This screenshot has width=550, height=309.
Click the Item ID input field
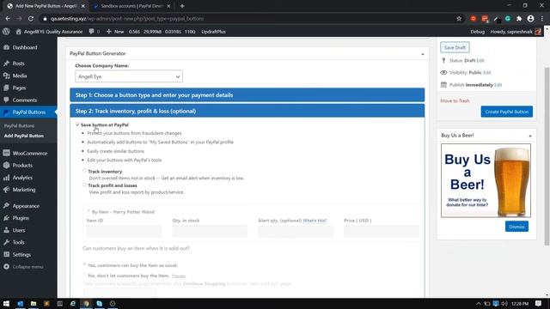coord(124,231)
